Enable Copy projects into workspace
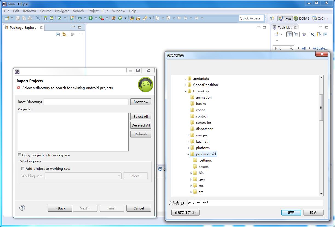Screen dimensions: 335x227 [20, 155]
